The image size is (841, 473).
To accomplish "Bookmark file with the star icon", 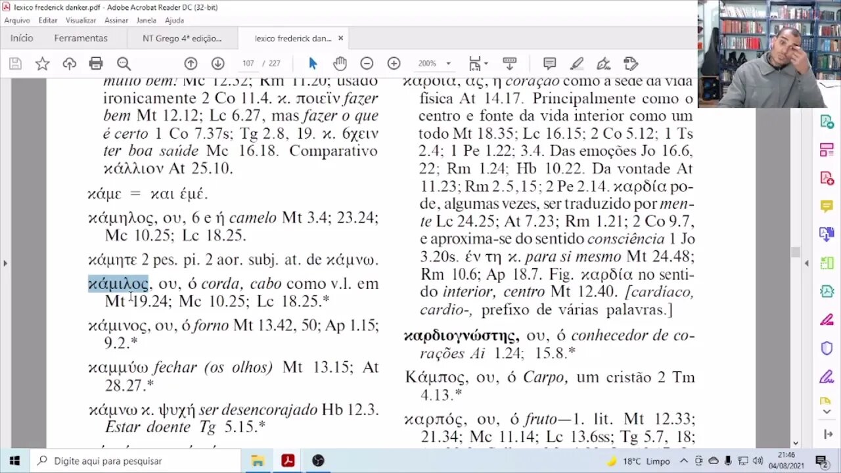I will [42, 64].
